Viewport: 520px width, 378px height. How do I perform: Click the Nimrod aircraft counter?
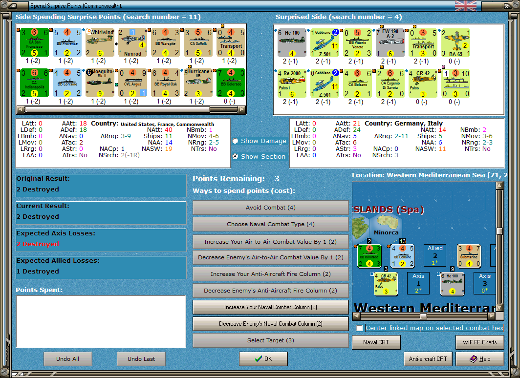point(132,43)
